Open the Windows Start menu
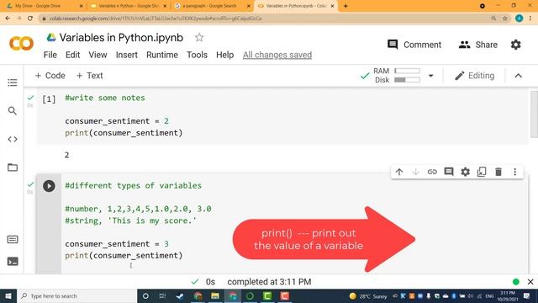Image resolution: width=538 pixels, height=303 pixels. tap(8, 295)
